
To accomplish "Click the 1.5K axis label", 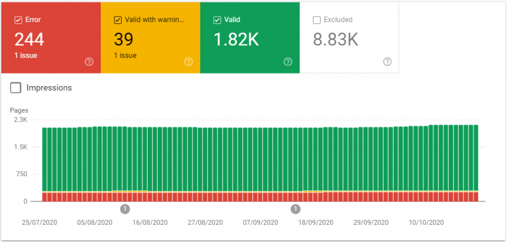I will [21, 148].
